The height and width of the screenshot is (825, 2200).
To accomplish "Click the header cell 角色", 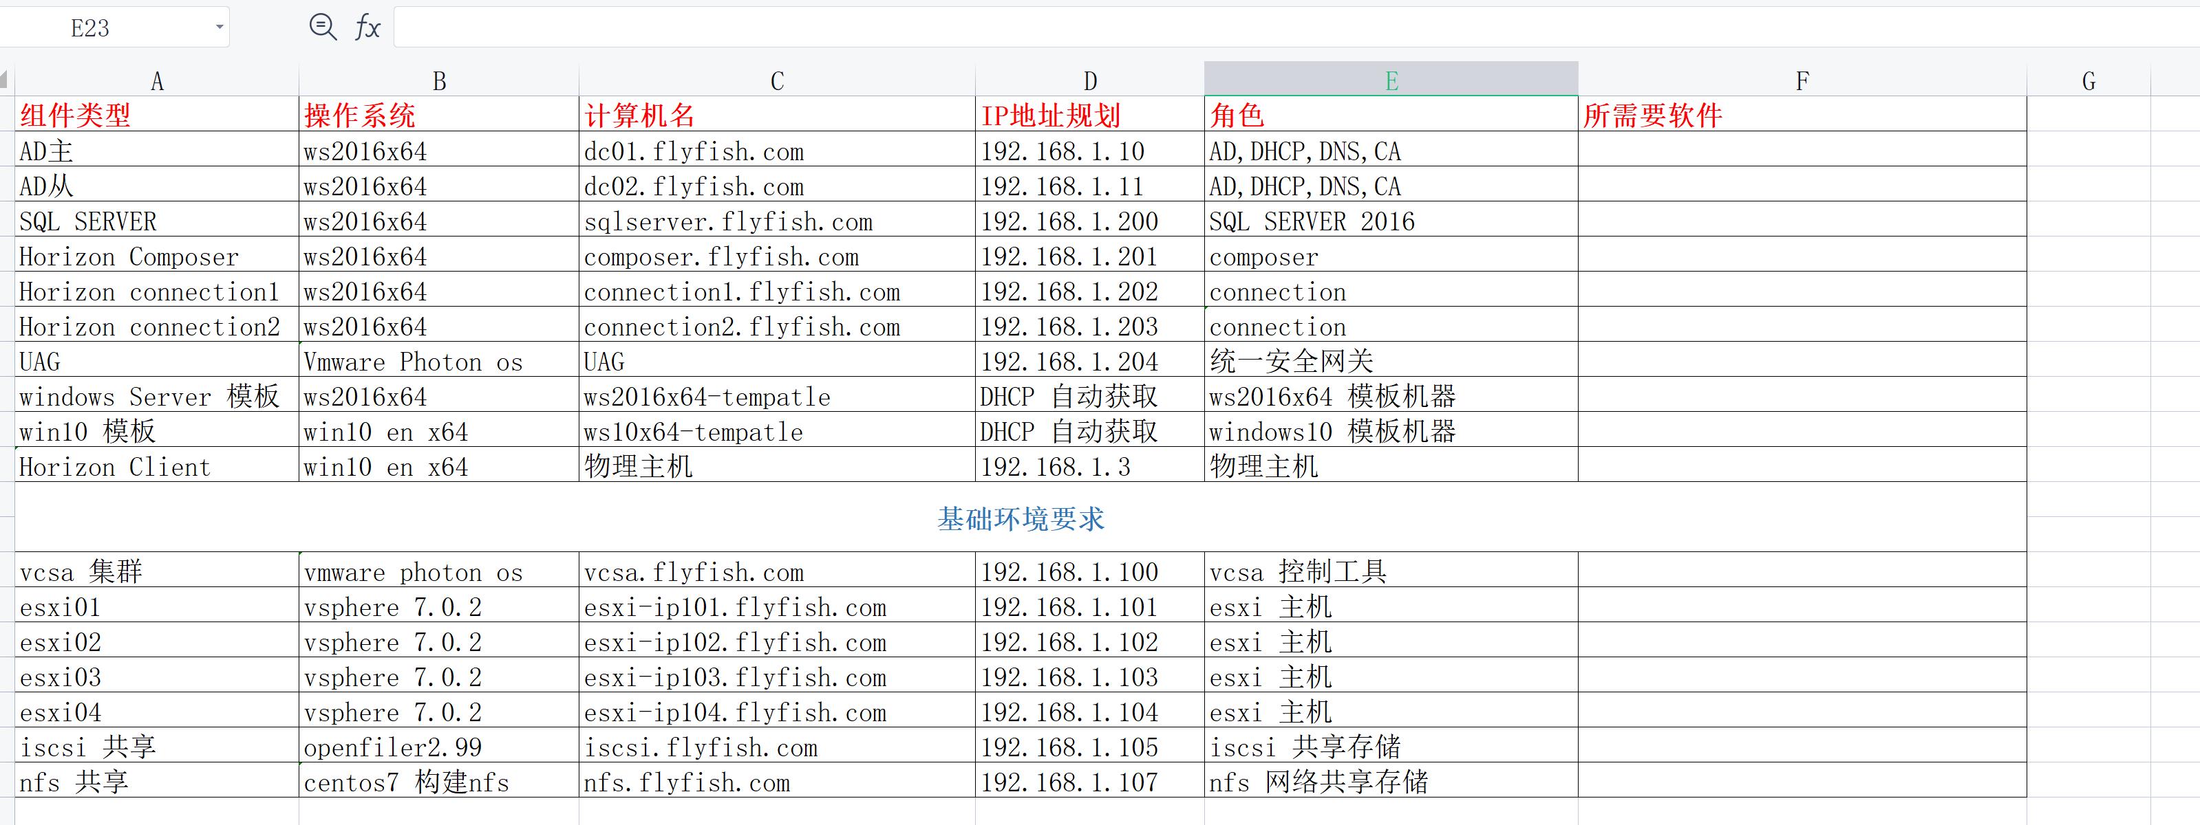I will tap(1391, 114).
